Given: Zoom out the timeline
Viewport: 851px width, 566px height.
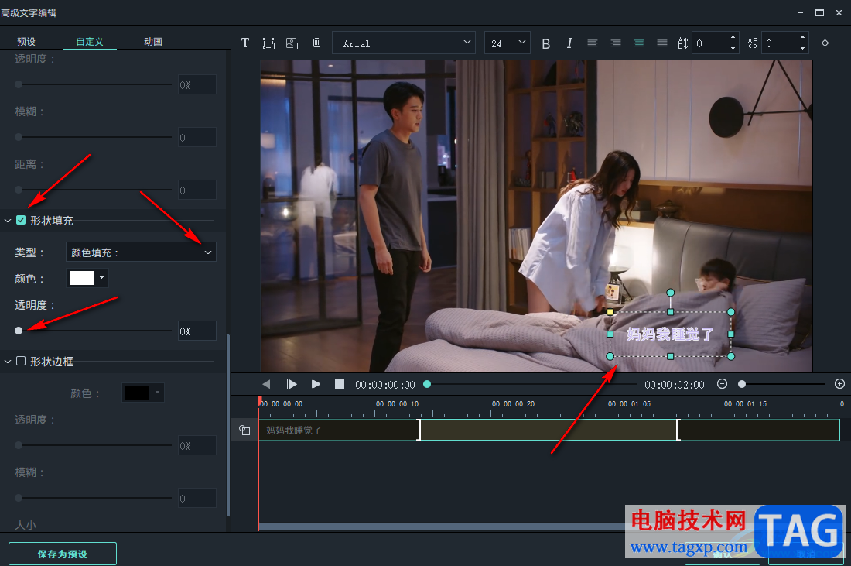Looking at the screenshot, I should pyautogui.click(x=722, y=383).
